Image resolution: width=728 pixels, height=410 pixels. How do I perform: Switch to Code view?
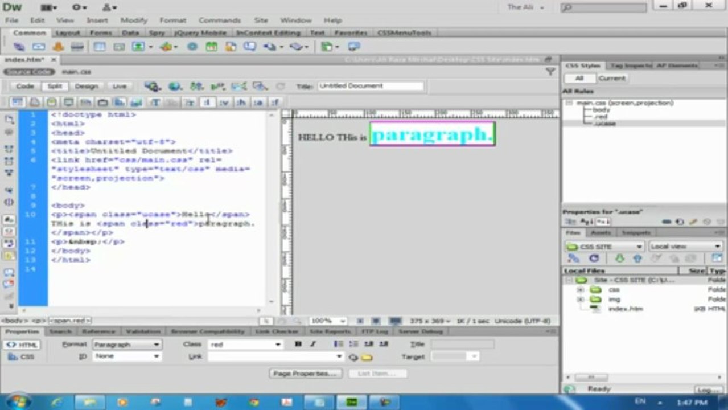click(24, 87)
